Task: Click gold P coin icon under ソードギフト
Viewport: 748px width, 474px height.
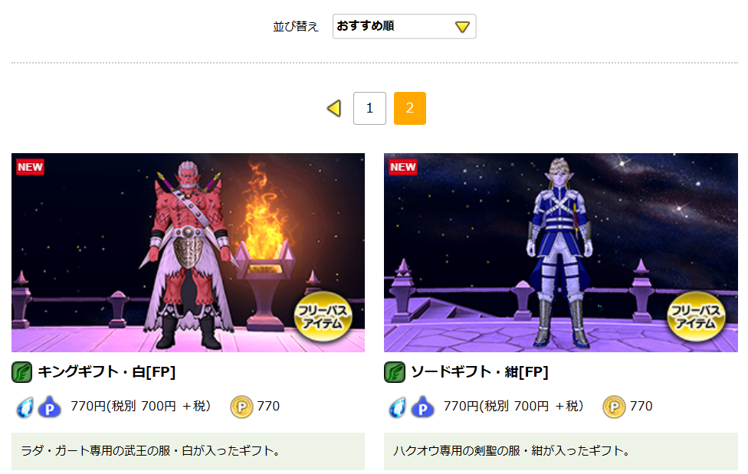Action: (615, 407)
